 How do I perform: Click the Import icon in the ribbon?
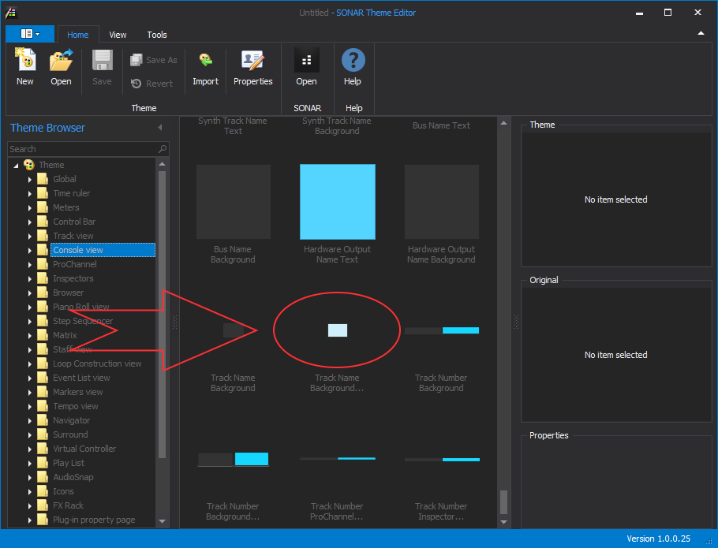pos(205,61)
